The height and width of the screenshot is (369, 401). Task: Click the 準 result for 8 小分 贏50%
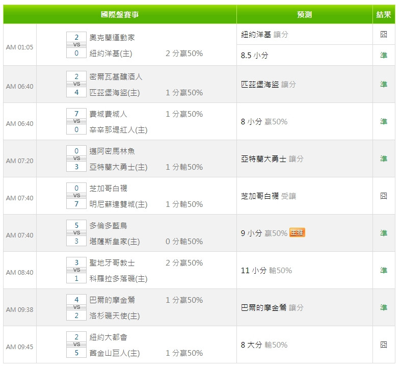pyautogui.click(x=384, y=121)
